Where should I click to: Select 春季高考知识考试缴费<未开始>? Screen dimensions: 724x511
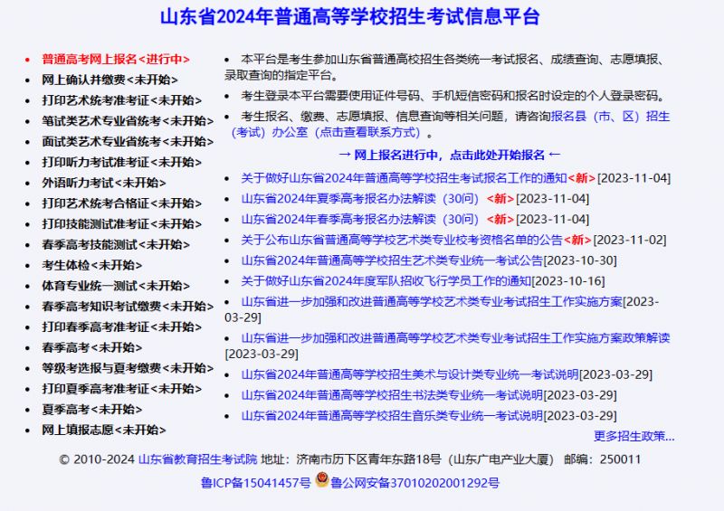coord(128,307)
